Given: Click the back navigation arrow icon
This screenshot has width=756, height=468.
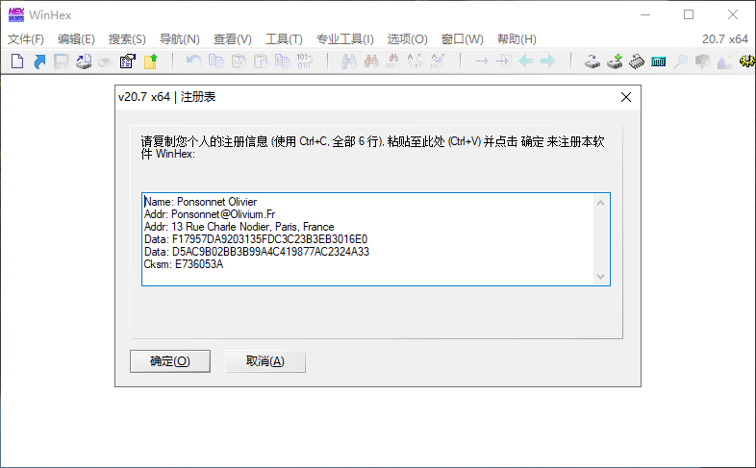Looking at the screenshot, I should [525, 62].
